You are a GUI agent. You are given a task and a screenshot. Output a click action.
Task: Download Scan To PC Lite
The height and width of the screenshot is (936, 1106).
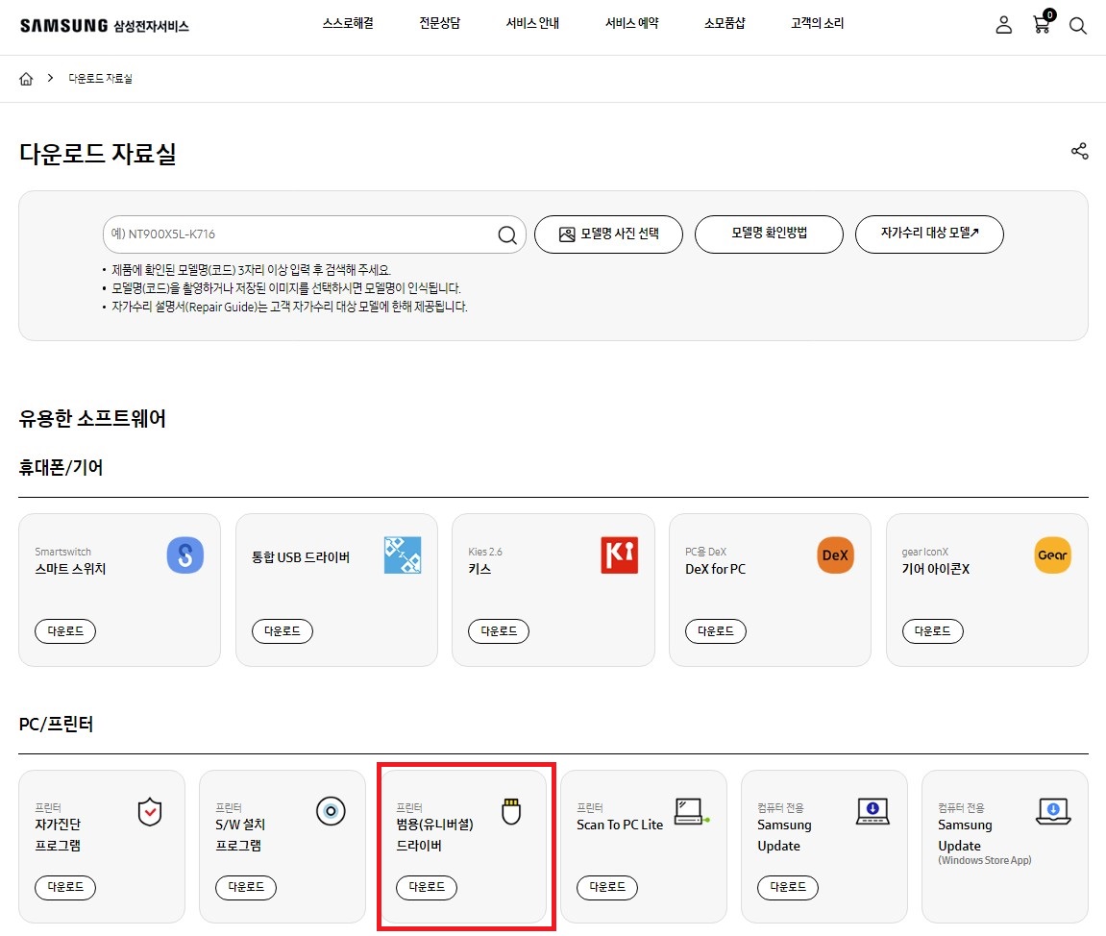[607, 887]
